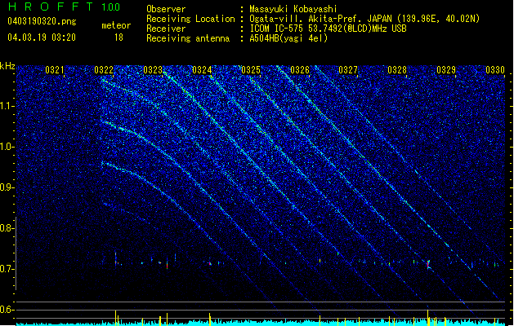Click the 1.1 kHz frequency label
The height and width of the screenshot is (326, 514).
(7, 106)
